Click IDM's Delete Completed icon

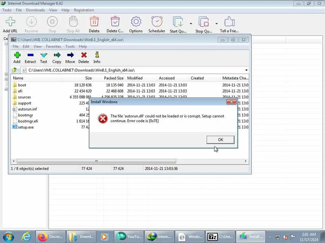pos(115,22)
